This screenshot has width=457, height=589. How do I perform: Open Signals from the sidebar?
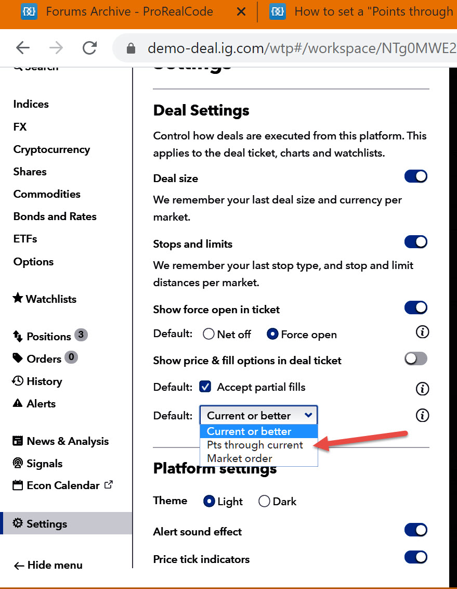coord(44,464)
